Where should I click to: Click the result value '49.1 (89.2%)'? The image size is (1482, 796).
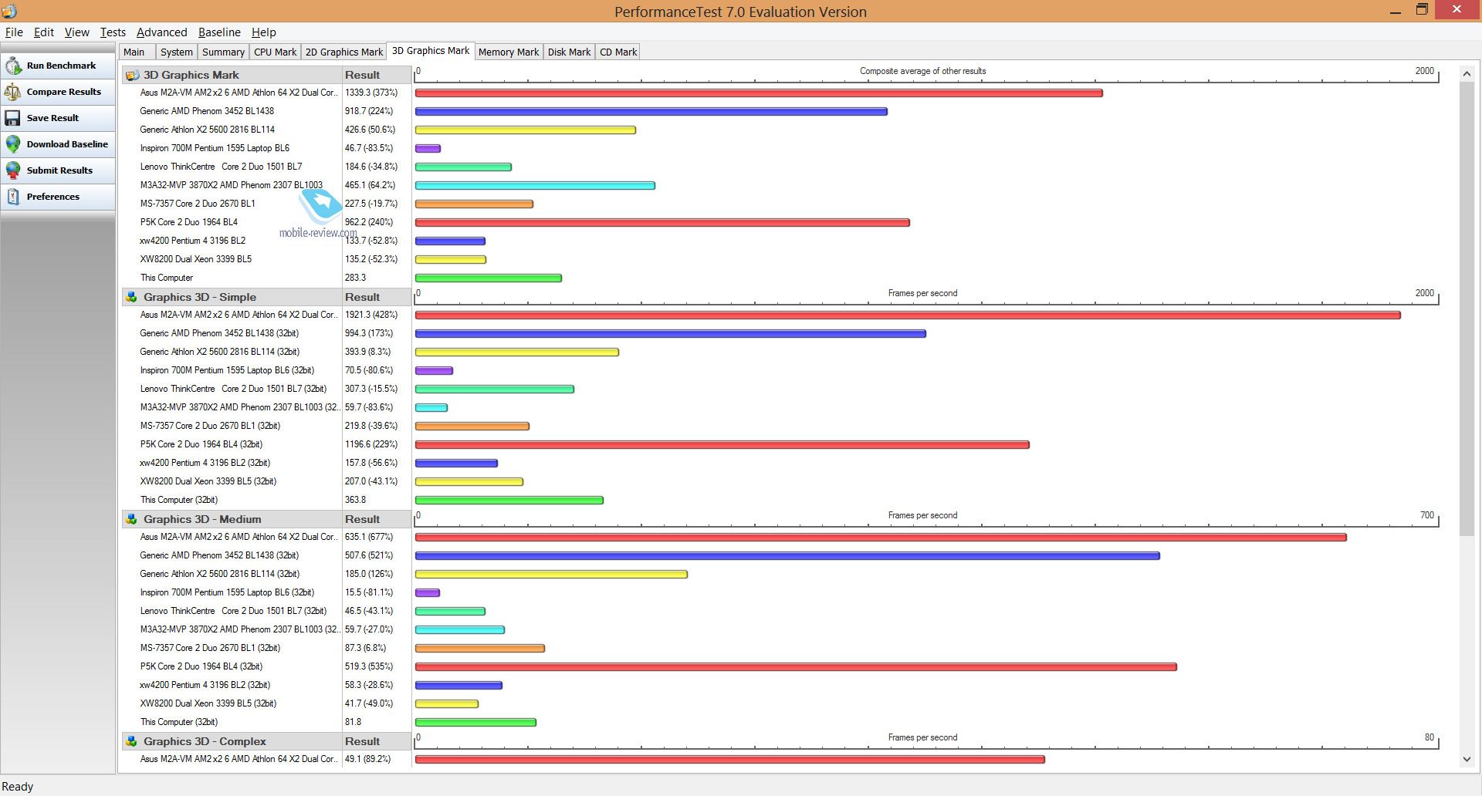click(368, 759)
